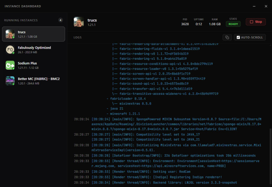Click the log panel vertical scrollbar
This screenshot has height=187, width=272.
[270, 156]
